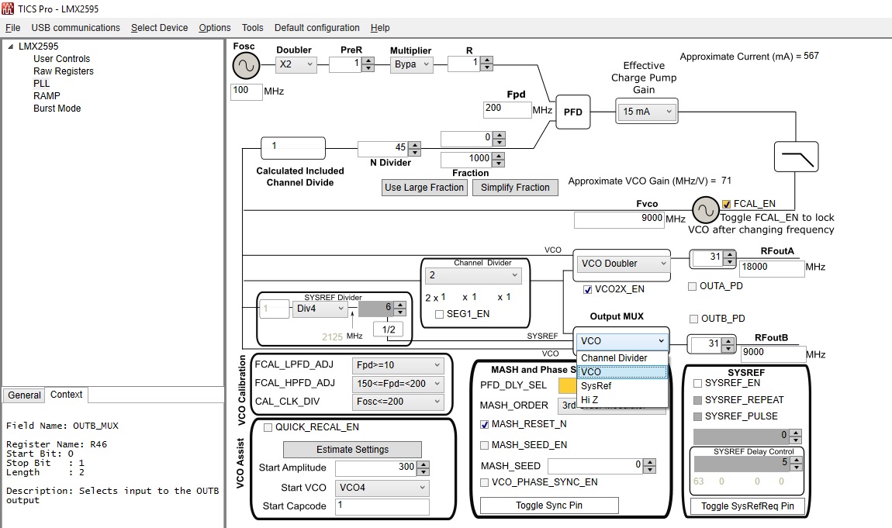Enable OUTB_PD checkbox
Screen dimensions: 892x528
693,319
